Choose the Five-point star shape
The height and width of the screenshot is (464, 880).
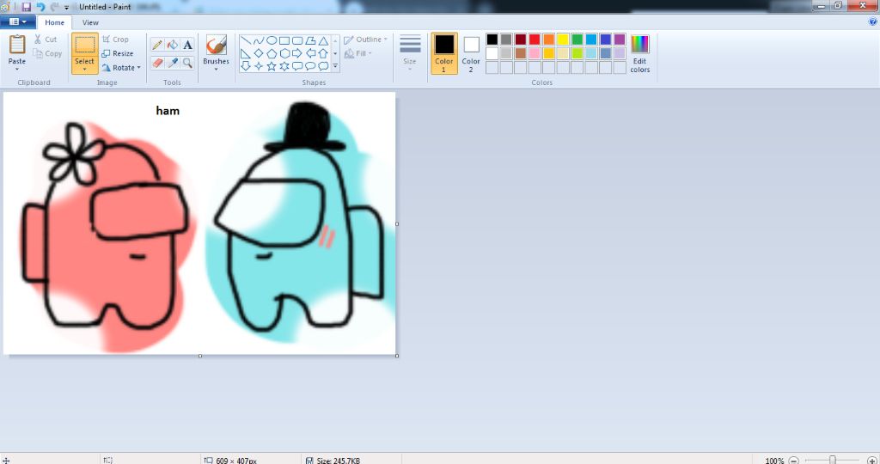coord(272,66)
